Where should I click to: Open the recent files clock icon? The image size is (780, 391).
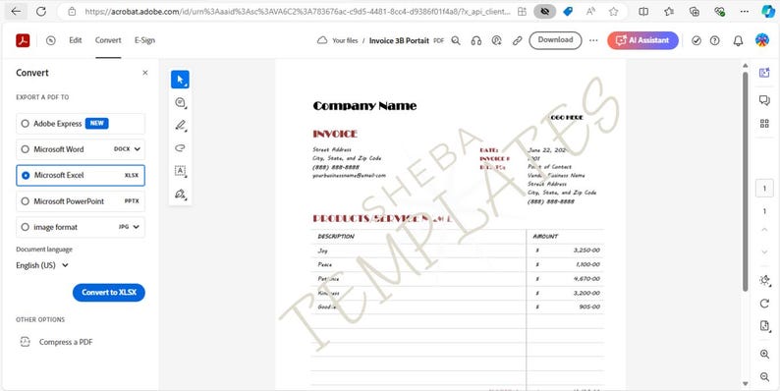pyautogui.click(x=51, y=41)
